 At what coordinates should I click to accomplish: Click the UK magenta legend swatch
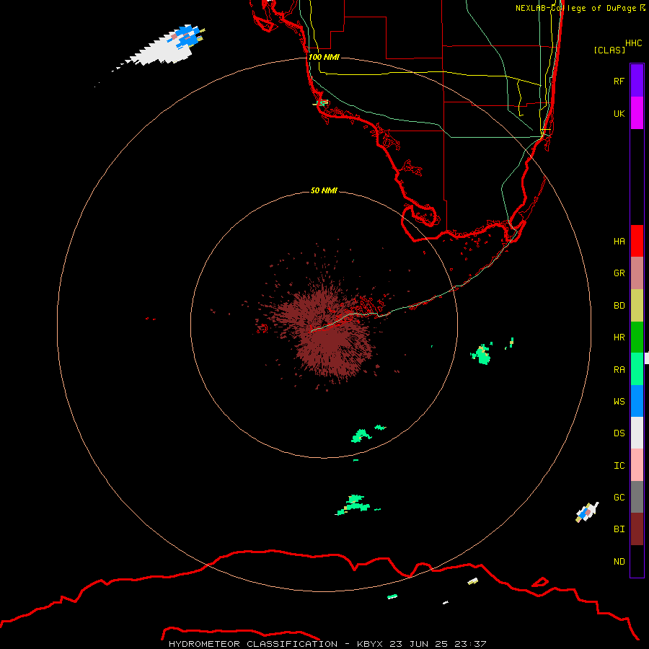(637, 113)
